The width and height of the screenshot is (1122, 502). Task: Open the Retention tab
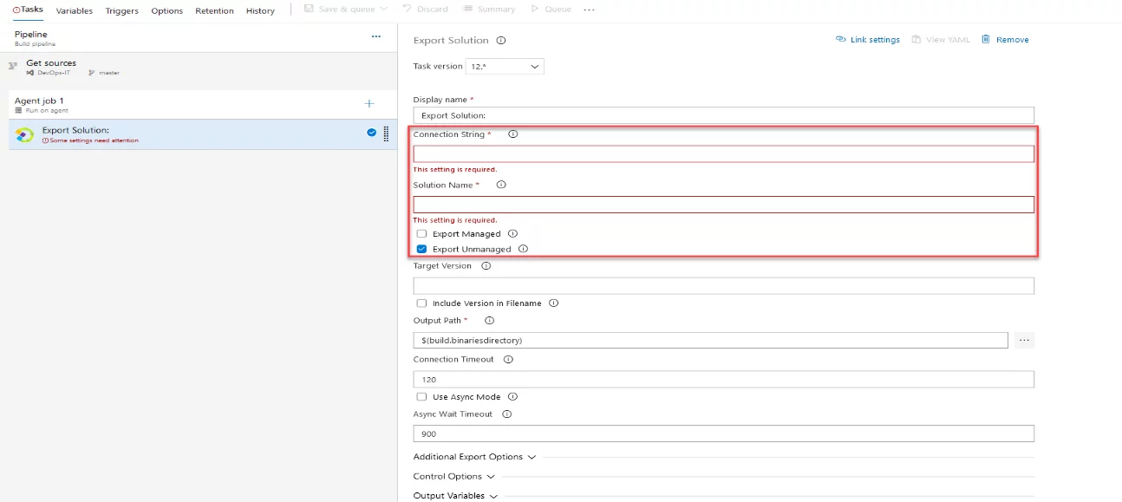(x=214, y=10)
